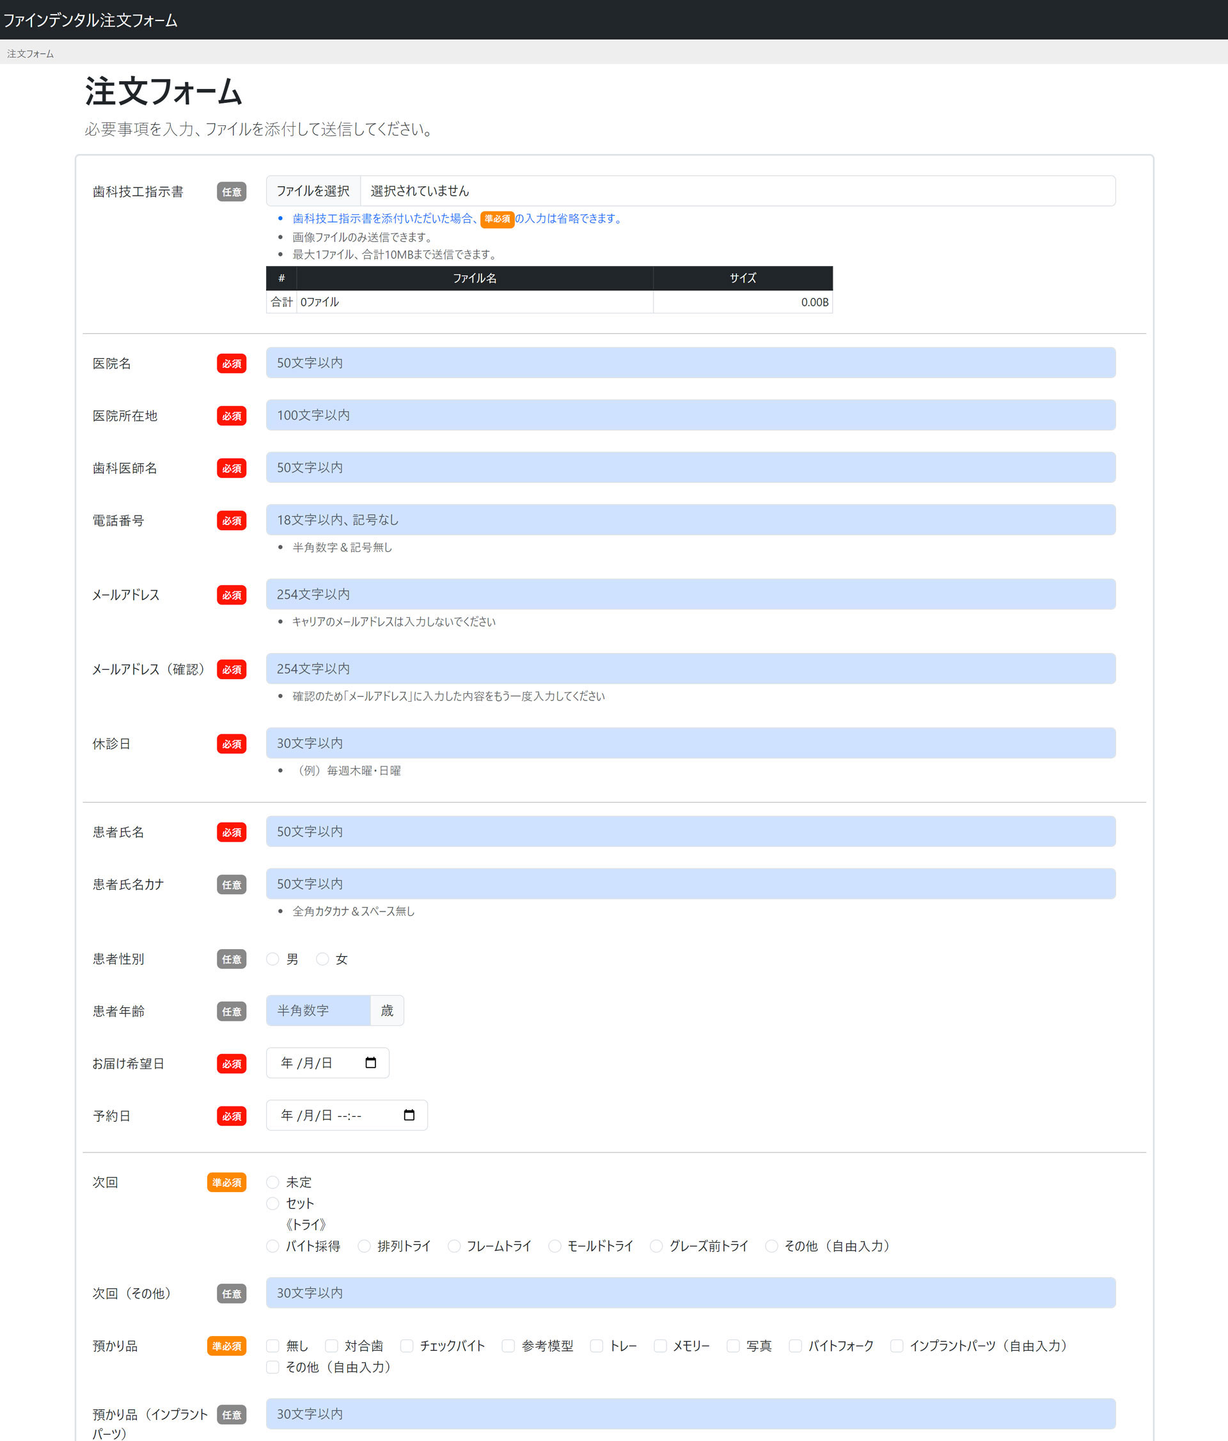Click the ファイルを選択 button
Viewport: 1228px width, 1441px height.
[313, 191]
